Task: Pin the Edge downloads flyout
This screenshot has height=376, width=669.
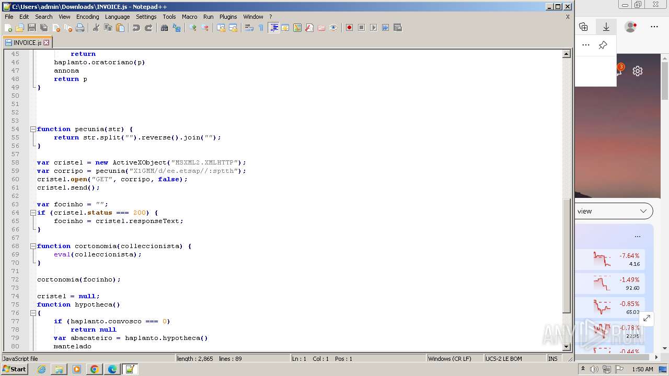Action: (x=603, y=45)
